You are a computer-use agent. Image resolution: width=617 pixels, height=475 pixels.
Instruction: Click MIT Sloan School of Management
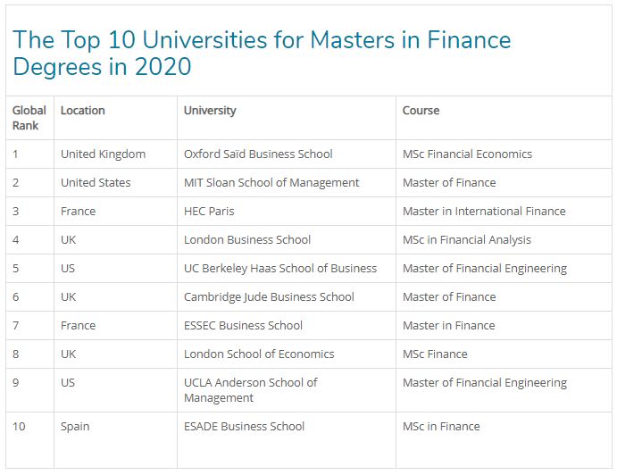271,182
